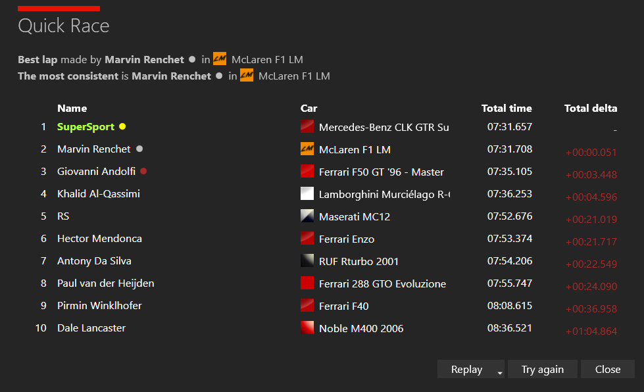Click the Ferrari F40 badge icon
The height and width of the screenshot is (392, 644).
(307, 305)
